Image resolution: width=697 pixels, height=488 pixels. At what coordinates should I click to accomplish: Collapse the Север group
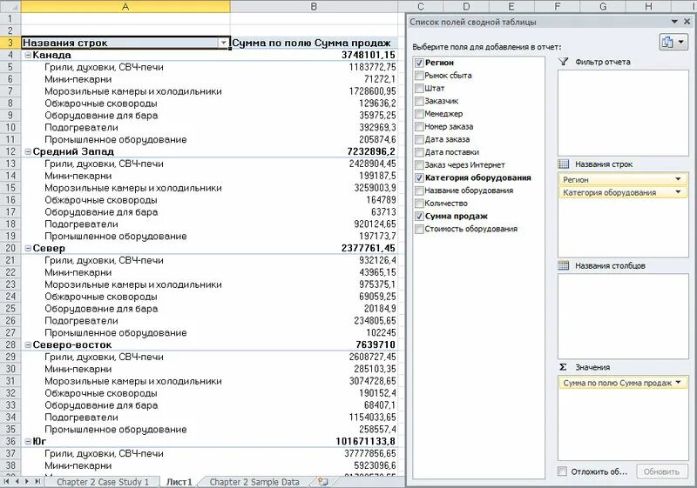pos(28,249)
